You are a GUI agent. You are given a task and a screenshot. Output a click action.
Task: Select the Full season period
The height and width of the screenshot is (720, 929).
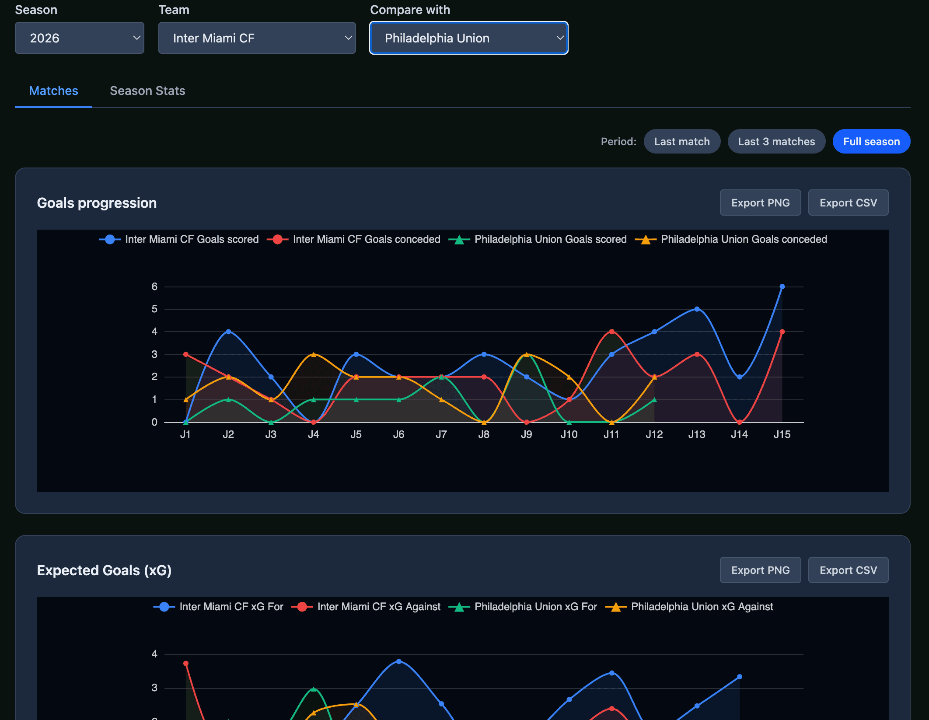[871, 141]
